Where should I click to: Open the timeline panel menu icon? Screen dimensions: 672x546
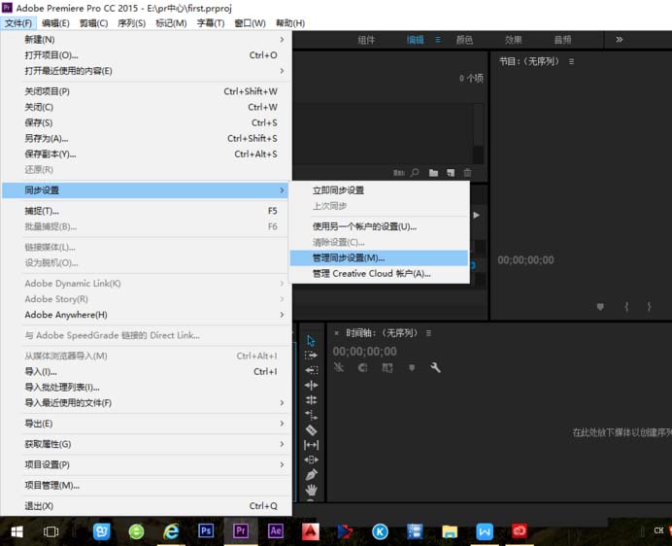pyautogui.click(x=428, y=333)
